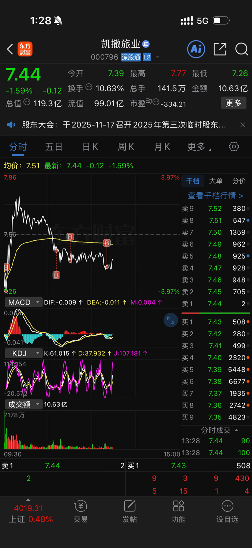Tap the share export icon
252x548 pixels.
(x=220, y=49)
